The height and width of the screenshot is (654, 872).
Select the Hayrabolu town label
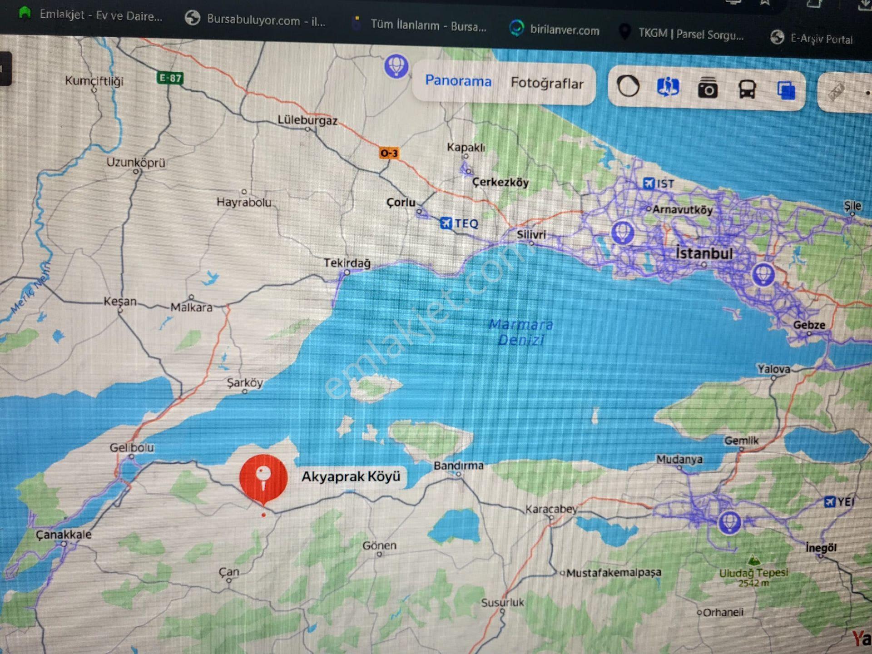tap(244, 202)
